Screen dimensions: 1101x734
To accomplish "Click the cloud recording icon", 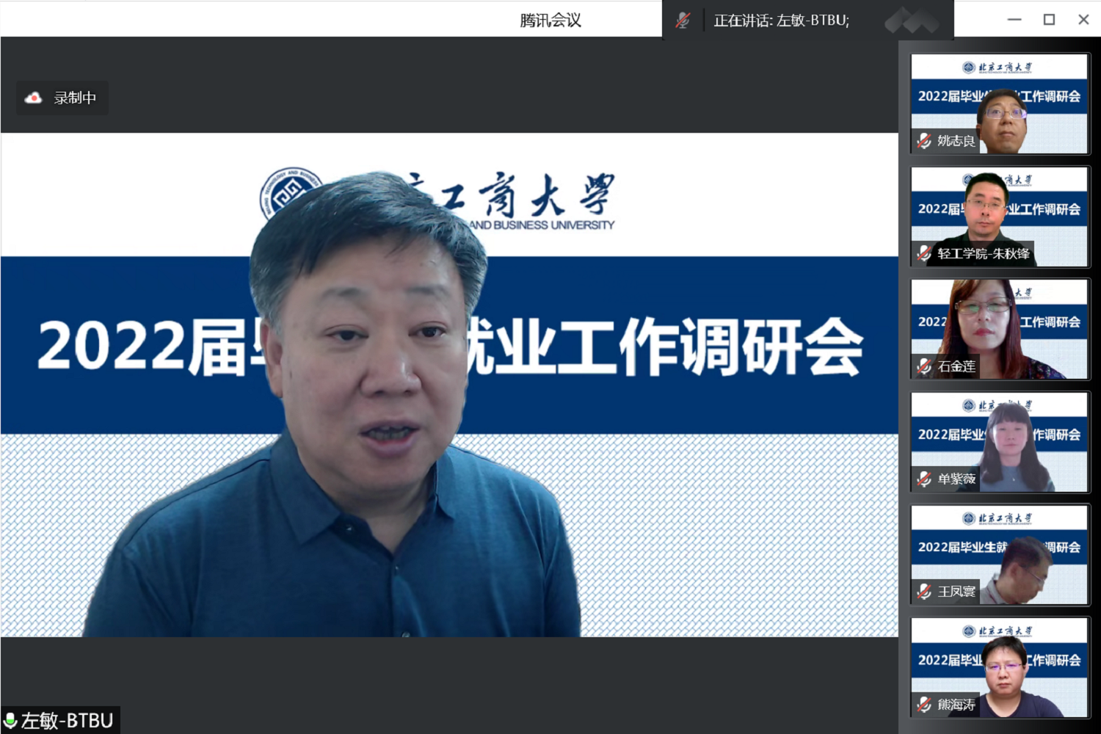I will click(34, 98).
